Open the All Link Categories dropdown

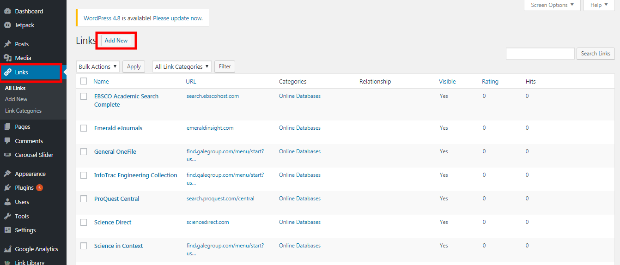182,66
